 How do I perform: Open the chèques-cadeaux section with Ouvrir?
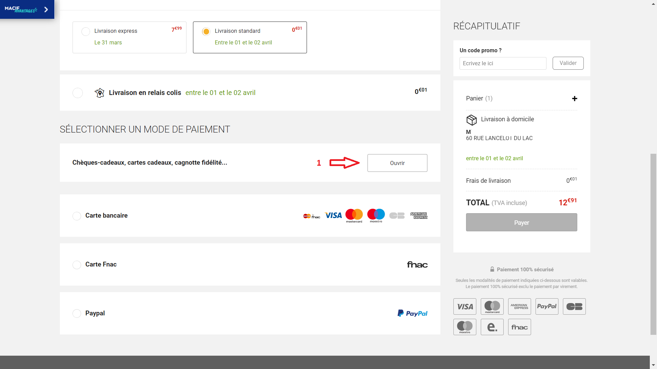[x=397, y=163]
